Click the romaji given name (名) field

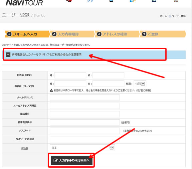(109, 83)
